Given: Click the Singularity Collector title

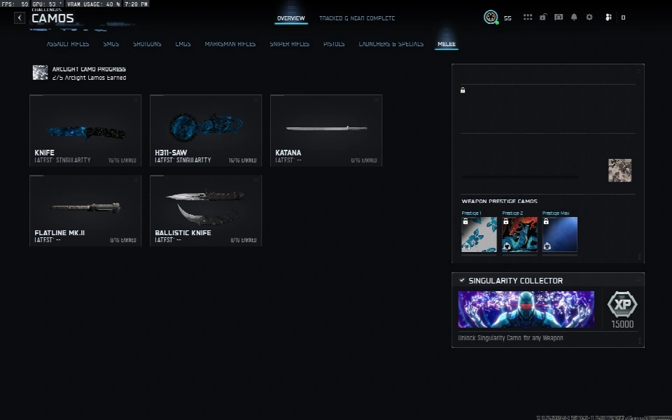Looking at the screenshot, I should click(516, 281).
